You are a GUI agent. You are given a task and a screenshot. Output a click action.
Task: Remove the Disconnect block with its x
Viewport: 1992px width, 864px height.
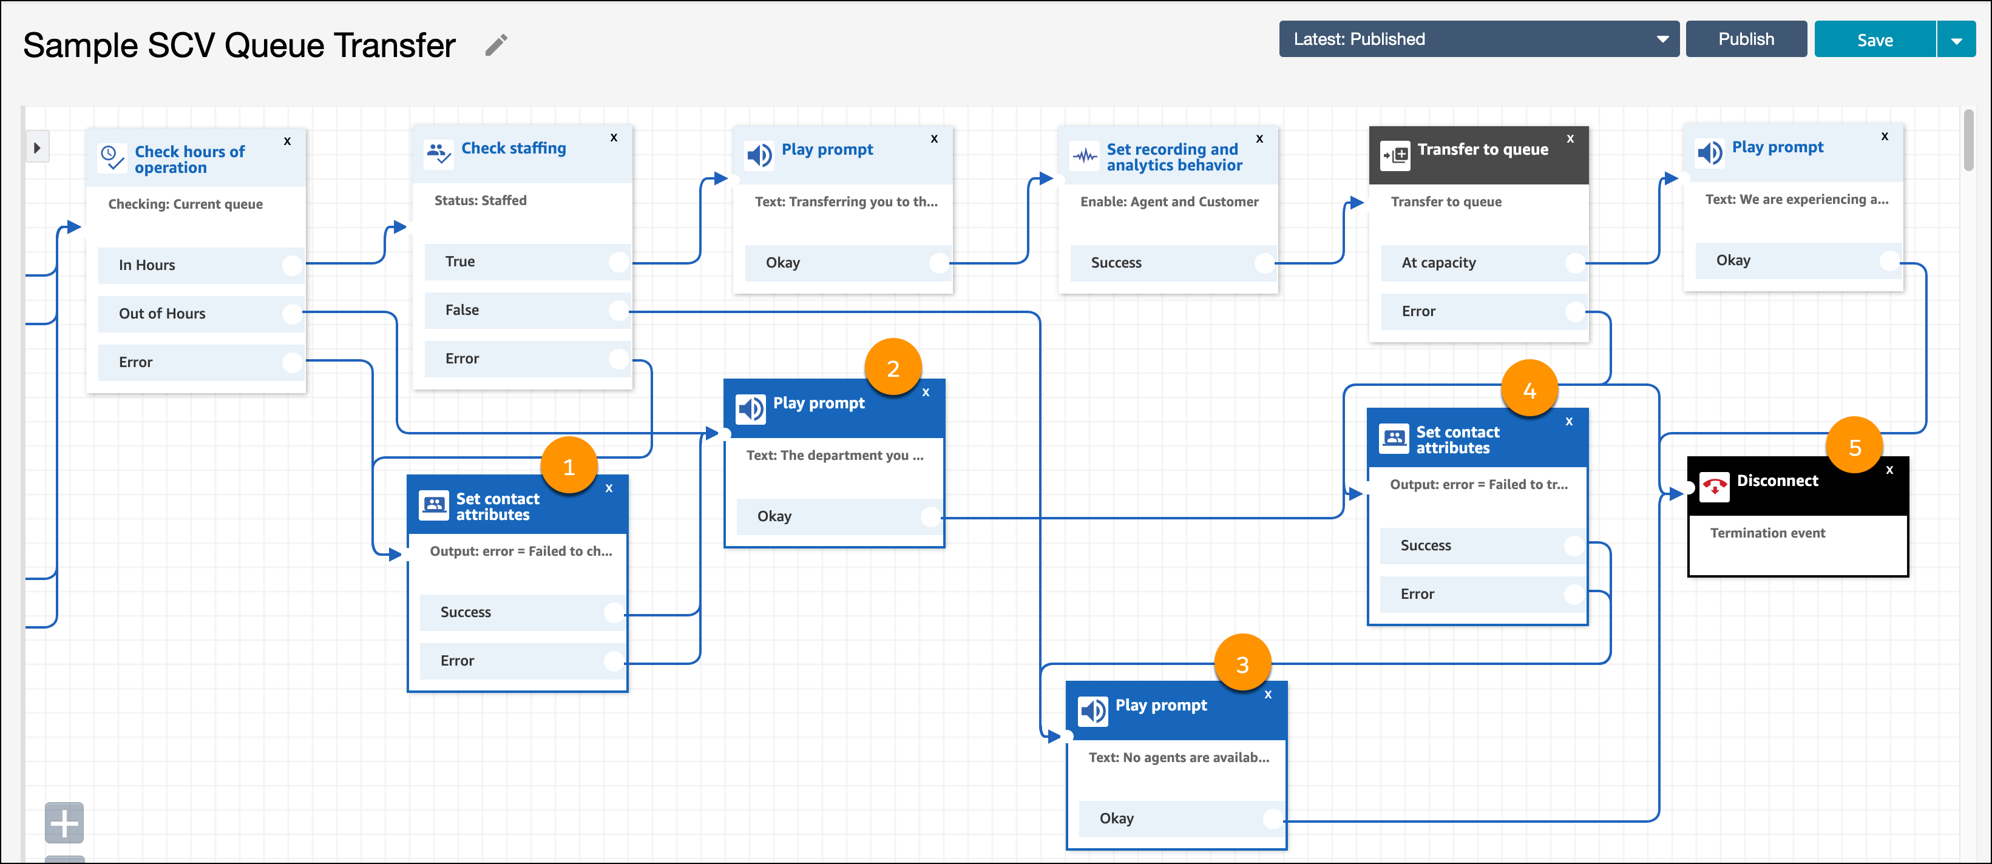(x=1889, y=470)
